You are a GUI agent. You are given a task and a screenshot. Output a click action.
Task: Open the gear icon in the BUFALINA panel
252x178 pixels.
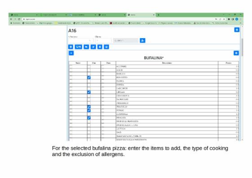pyautogui.click(x=236, y=53)
